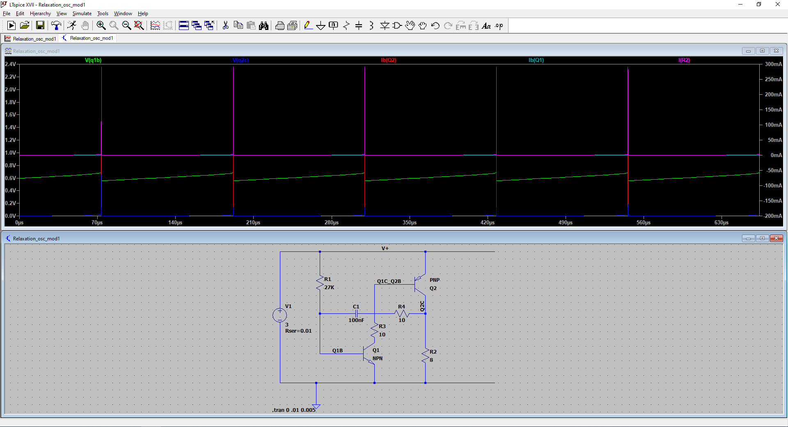Open the Simulate menu
The width and height of the screenshot is (788, 427).
point(82,14)
